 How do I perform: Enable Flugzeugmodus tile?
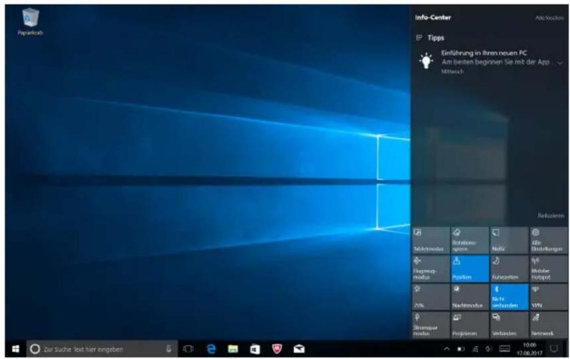[431, 269]
